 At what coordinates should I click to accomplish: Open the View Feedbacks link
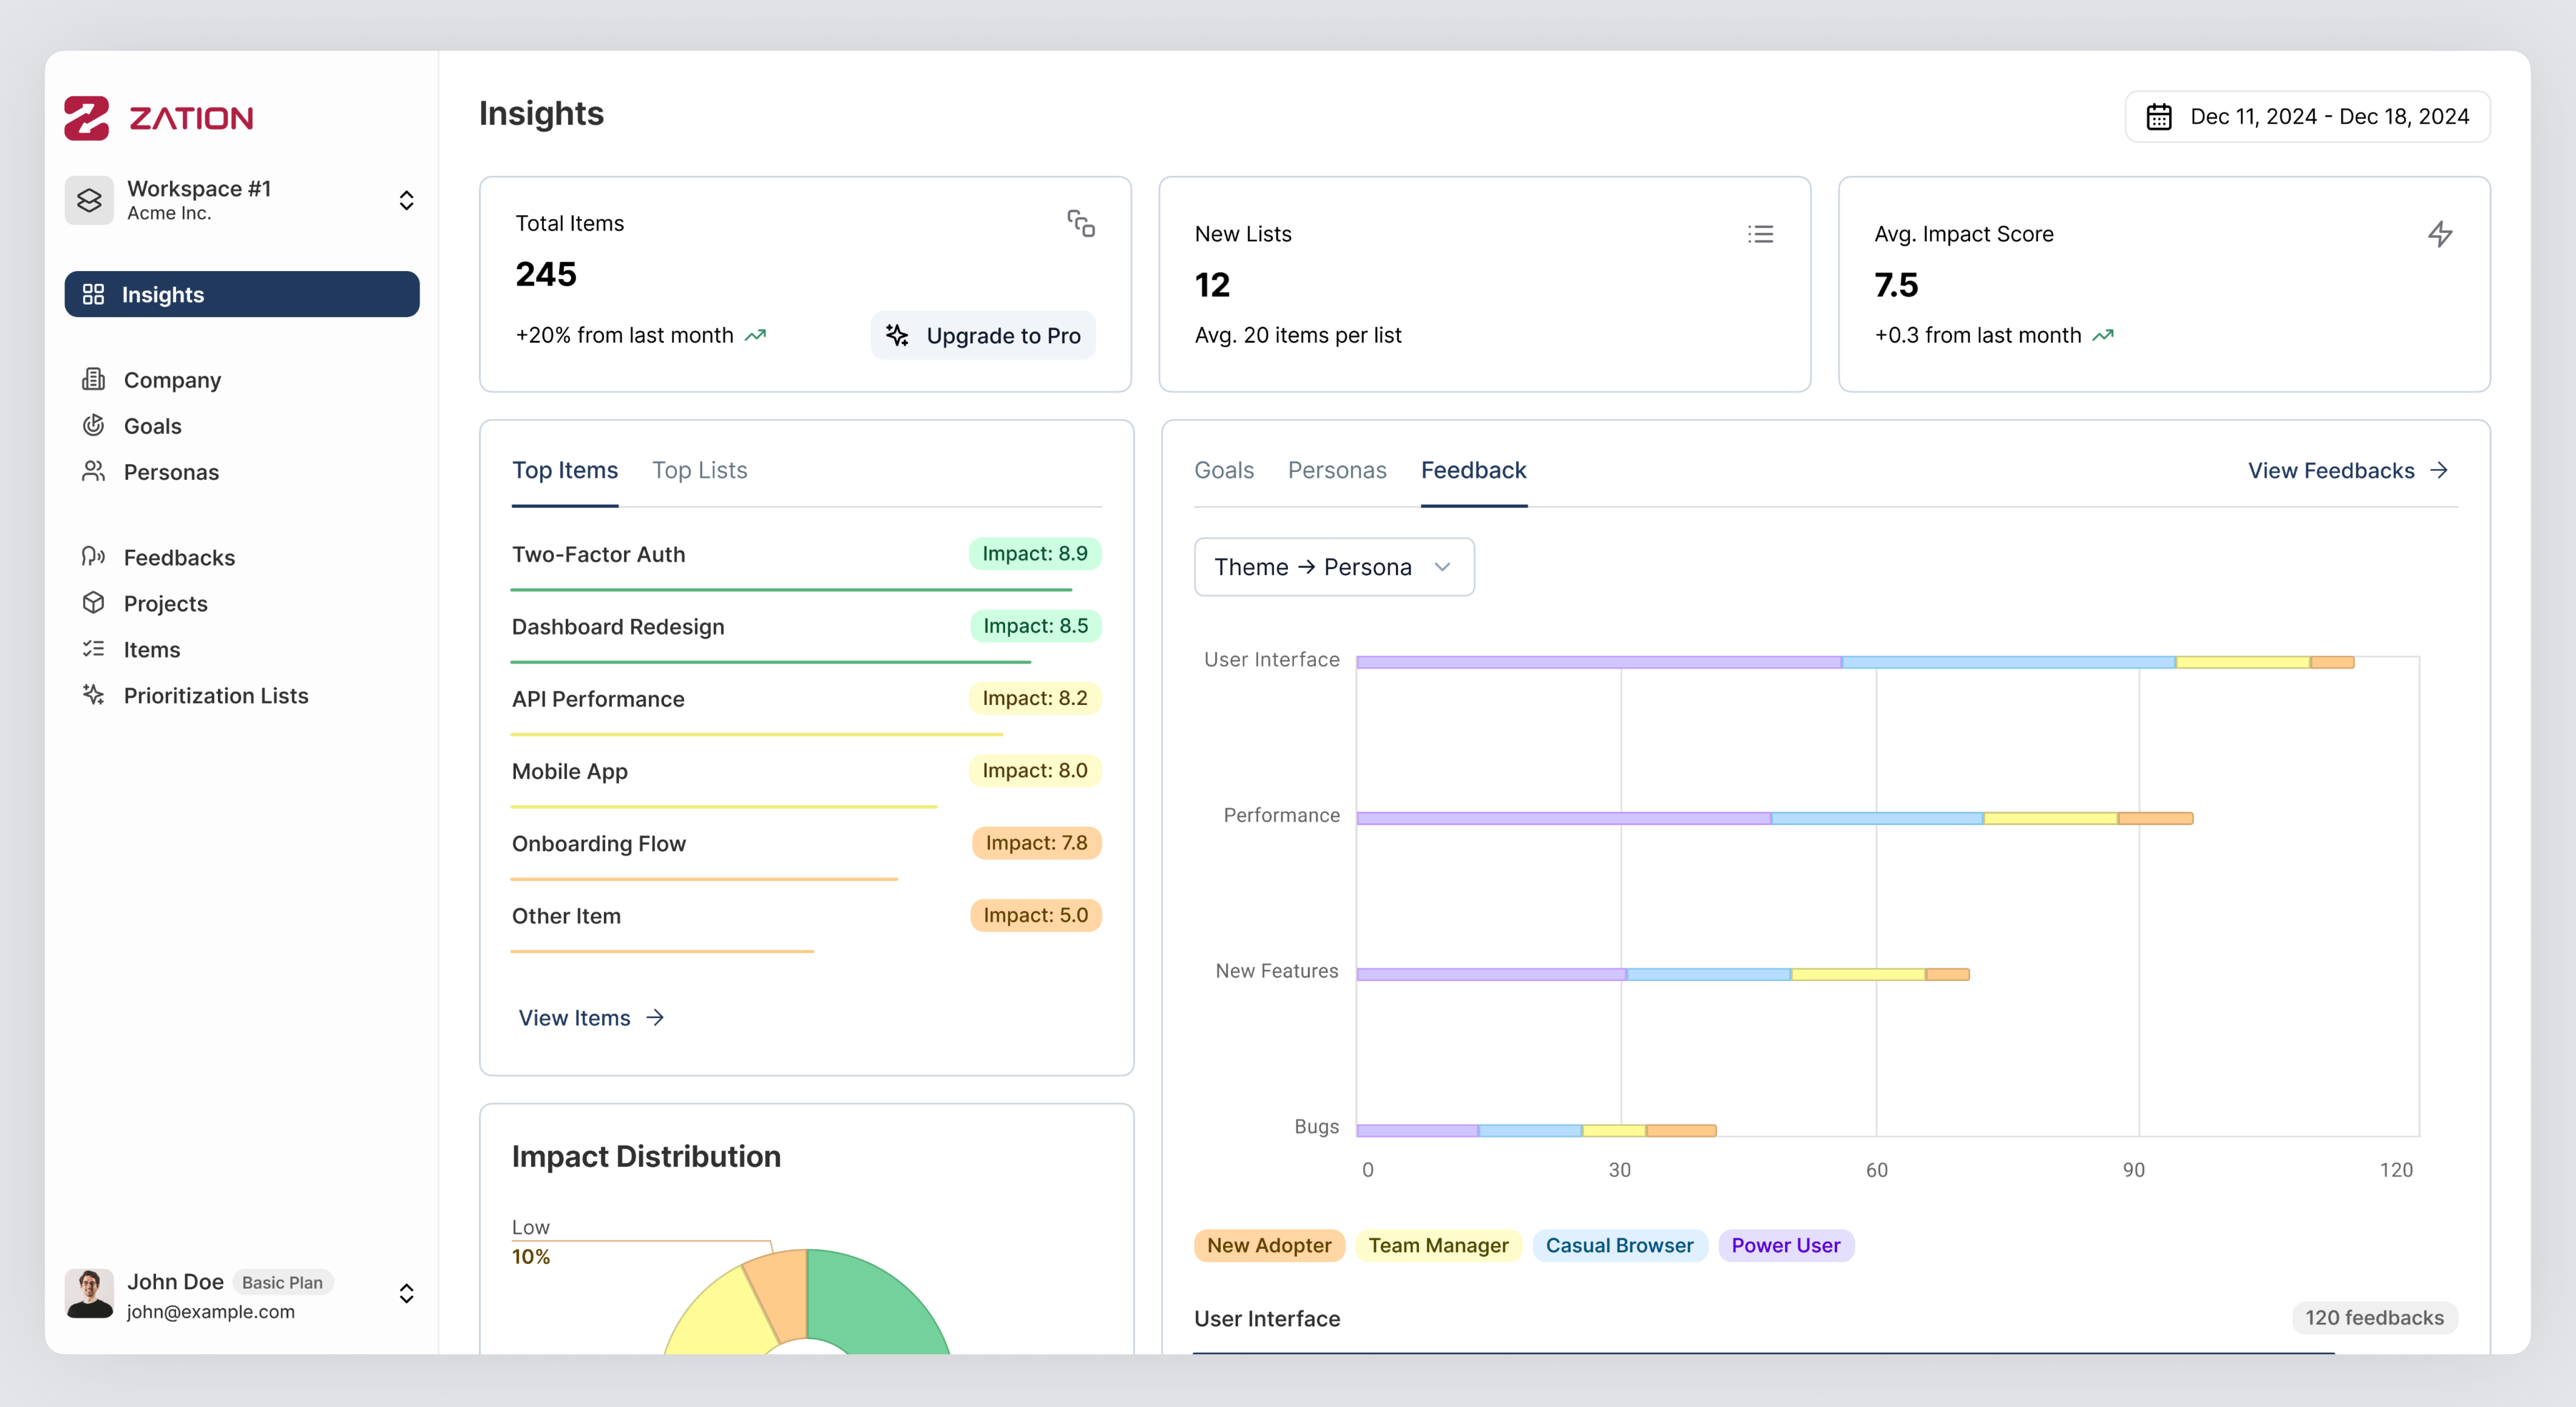tap(2346, 470)
